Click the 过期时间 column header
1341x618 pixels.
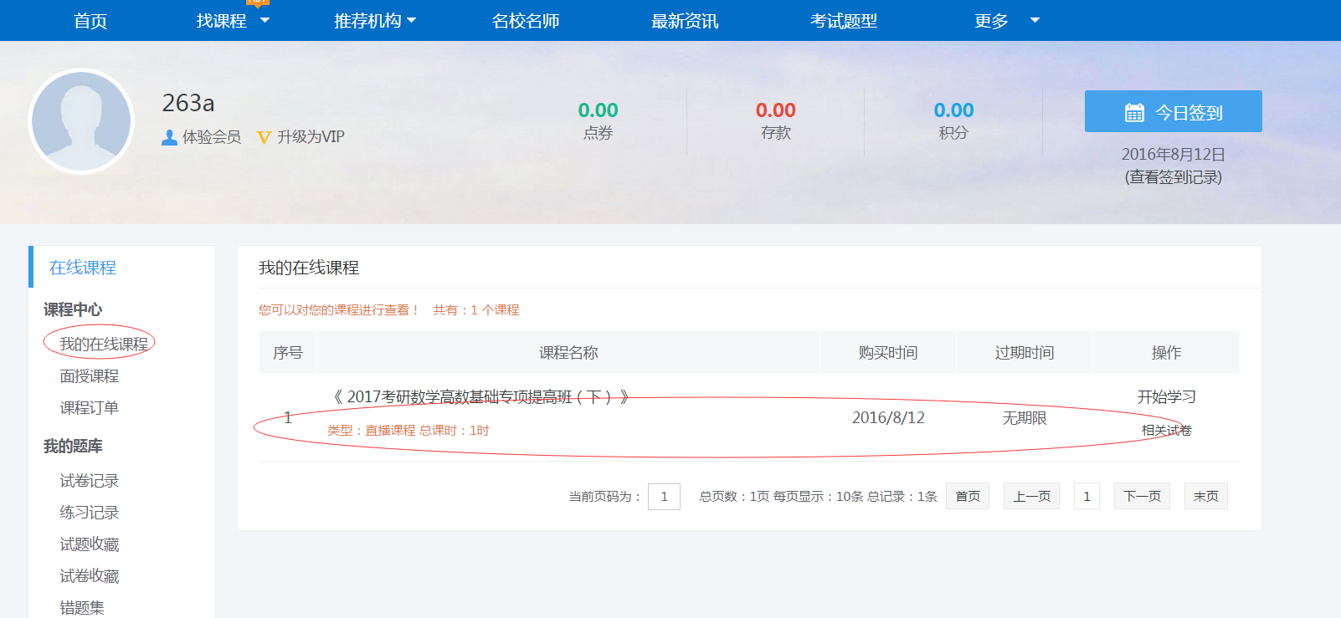[x=1025, y=353]
